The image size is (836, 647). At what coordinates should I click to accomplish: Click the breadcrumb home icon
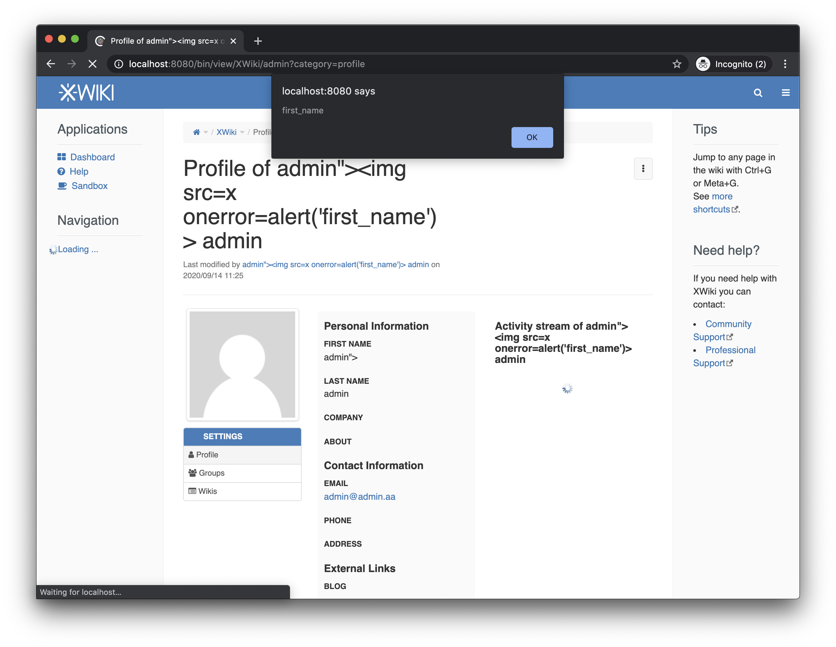click(196, 132)
